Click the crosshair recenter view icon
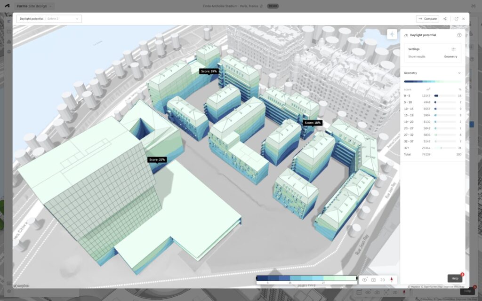The height and width of the screenshot is (301, 482). point(392,34)
